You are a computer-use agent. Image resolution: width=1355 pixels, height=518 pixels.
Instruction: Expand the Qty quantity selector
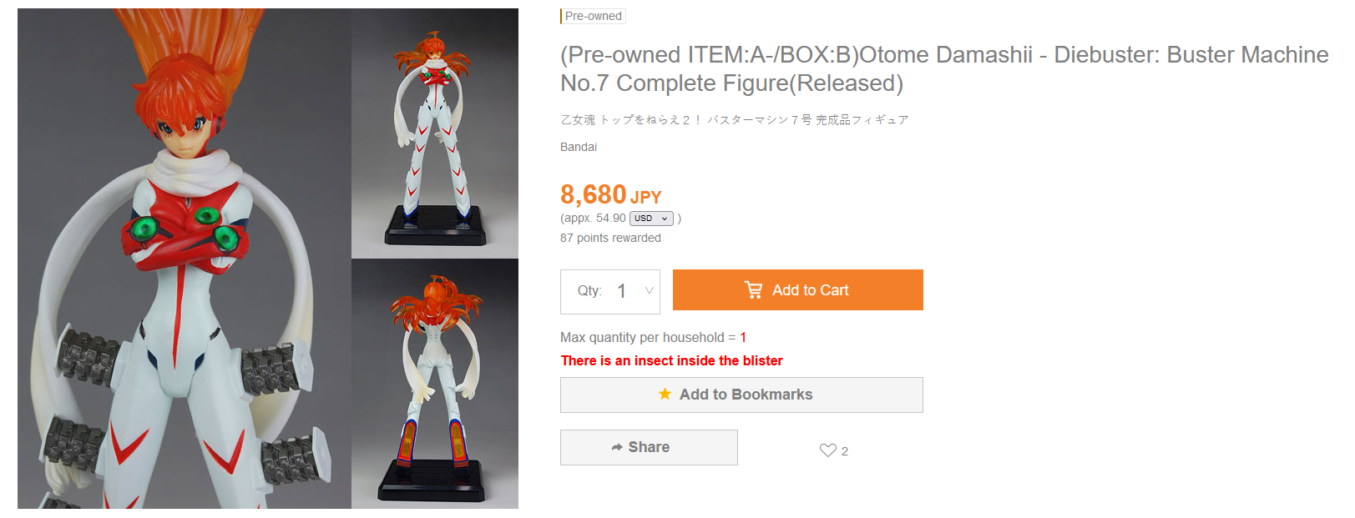click(x=610, y=291)
